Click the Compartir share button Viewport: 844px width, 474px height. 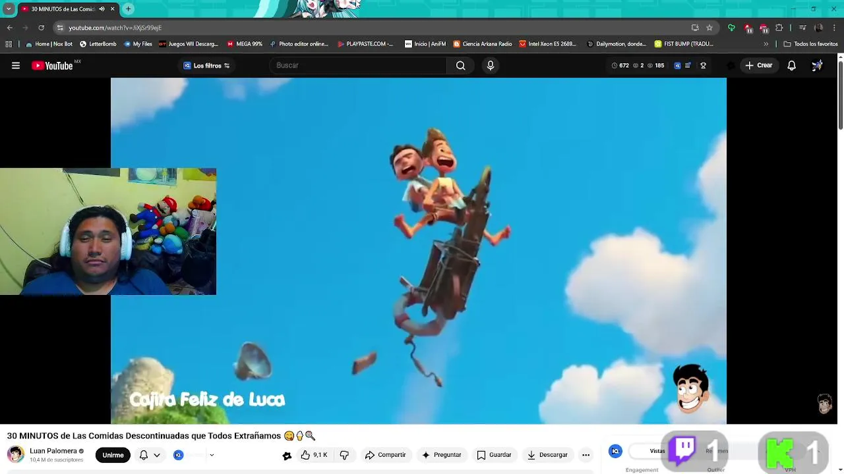point(386,455)
